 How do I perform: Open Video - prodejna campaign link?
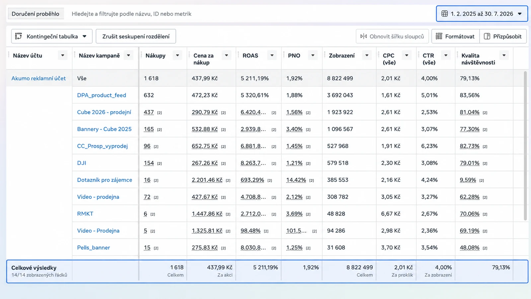pos(98,197)
